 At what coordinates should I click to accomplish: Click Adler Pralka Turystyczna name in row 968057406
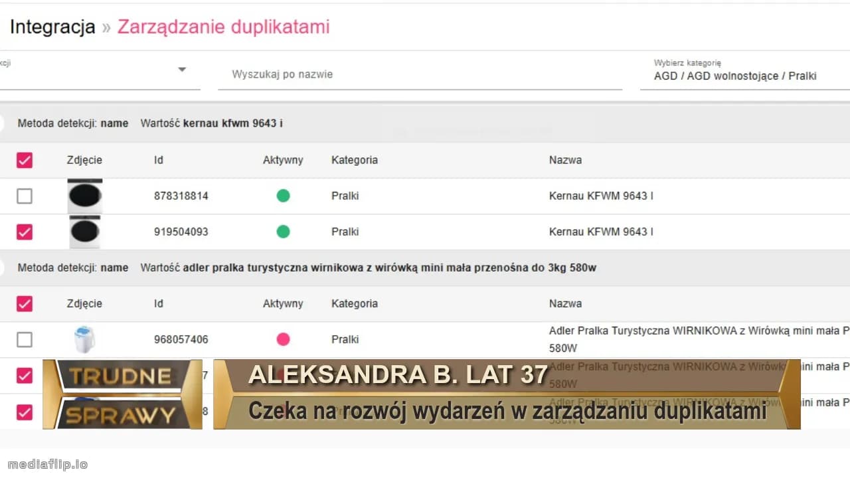(699, 339)
